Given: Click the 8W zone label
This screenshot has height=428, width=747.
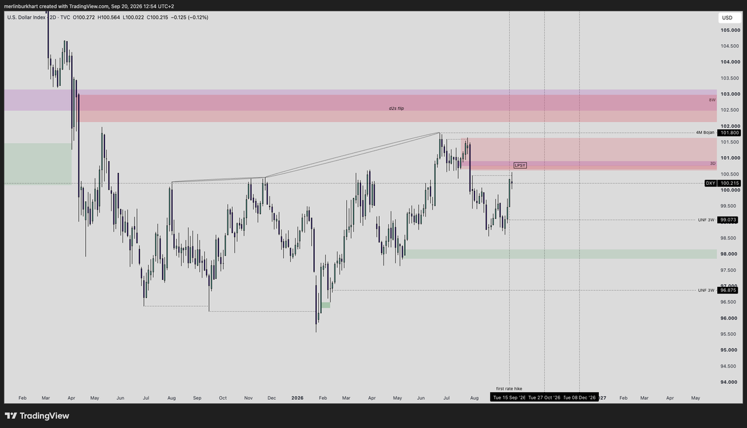Looking at the screenshot, I should coord(712,100).
